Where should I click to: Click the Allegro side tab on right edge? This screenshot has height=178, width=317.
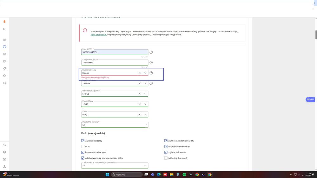pyautogui.click(x=310, y=99)
